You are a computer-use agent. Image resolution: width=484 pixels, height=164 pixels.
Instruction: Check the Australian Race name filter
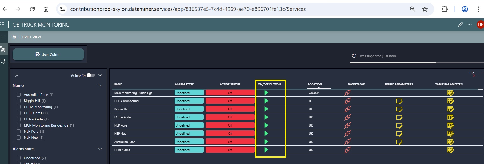(19, 95)
